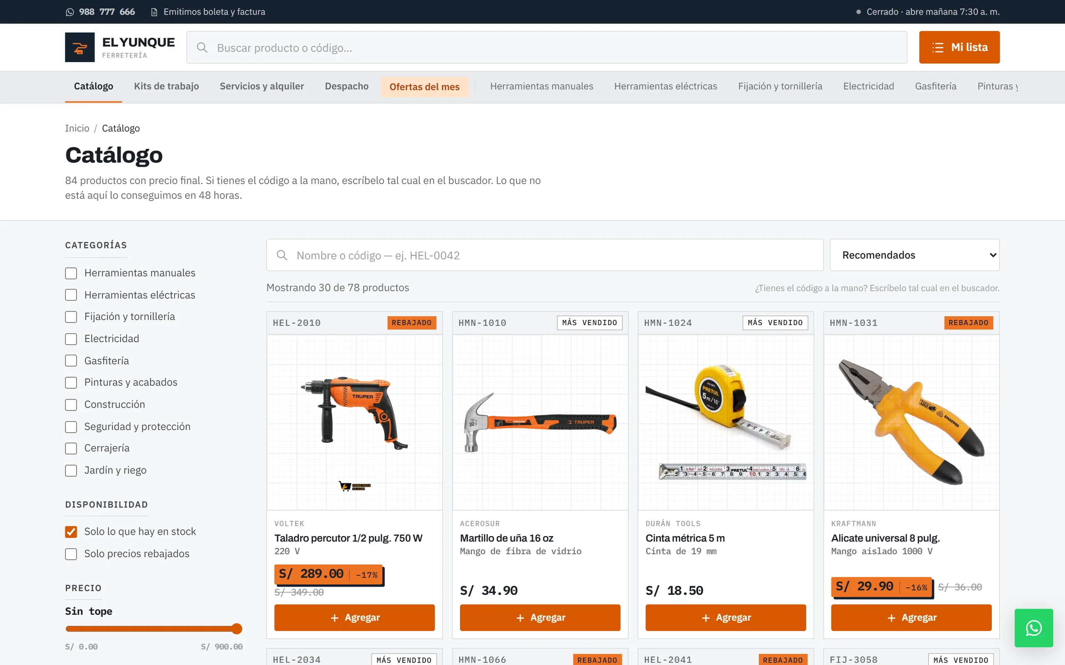Follow the Inicio breadcrumb link
The image size is (1065, 665).
(77, 128)
